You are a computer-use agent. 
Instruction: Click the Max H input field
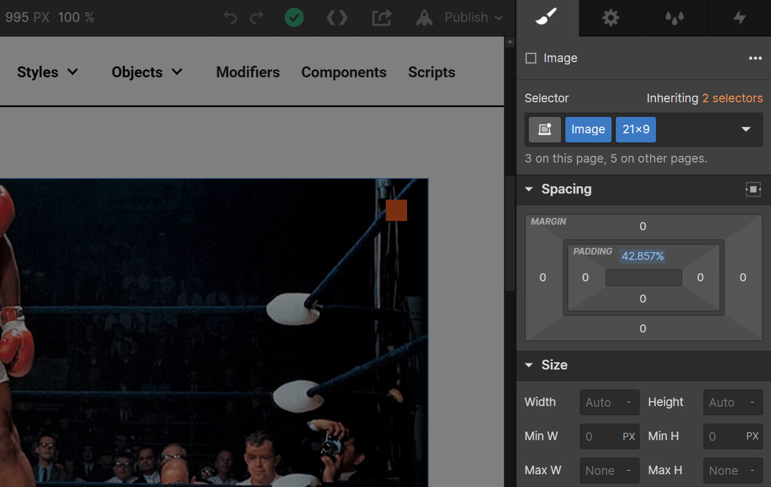(x=733, y=471)
